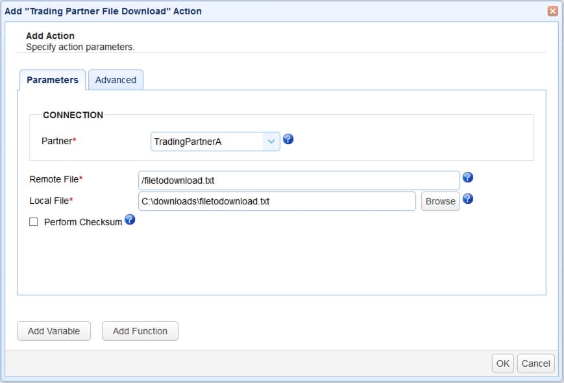
Task: Click the Perform Checksum label text
Action: [x=82, y=222]
